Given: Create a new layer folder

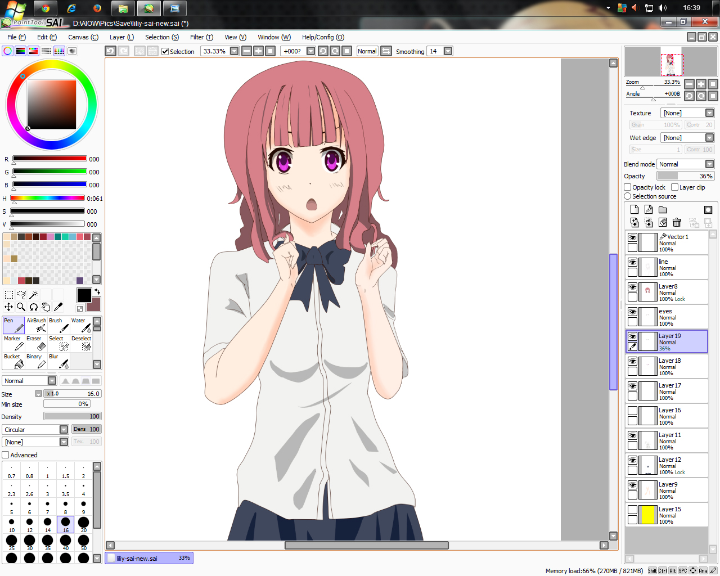Looking at the screenshot, I should point(663,209).
